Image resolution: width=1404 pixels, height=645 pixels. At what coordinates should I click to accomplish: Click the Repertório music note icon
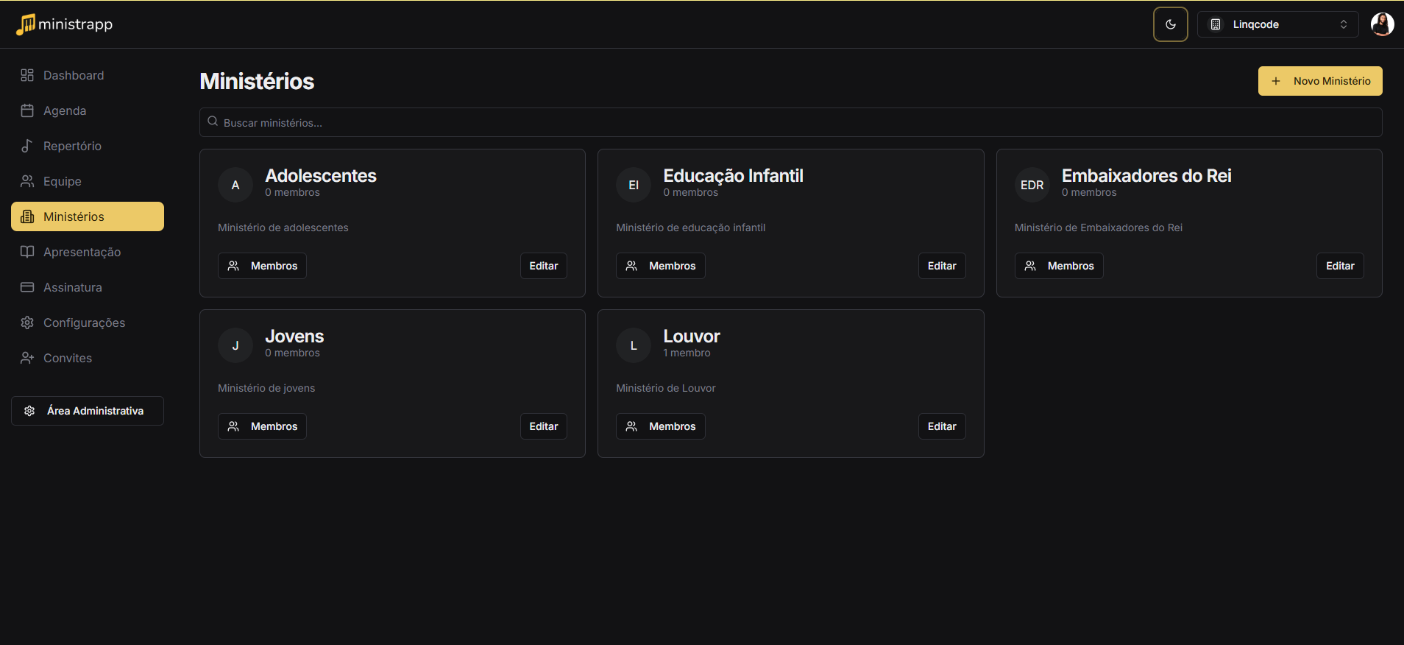click(27, 146)
